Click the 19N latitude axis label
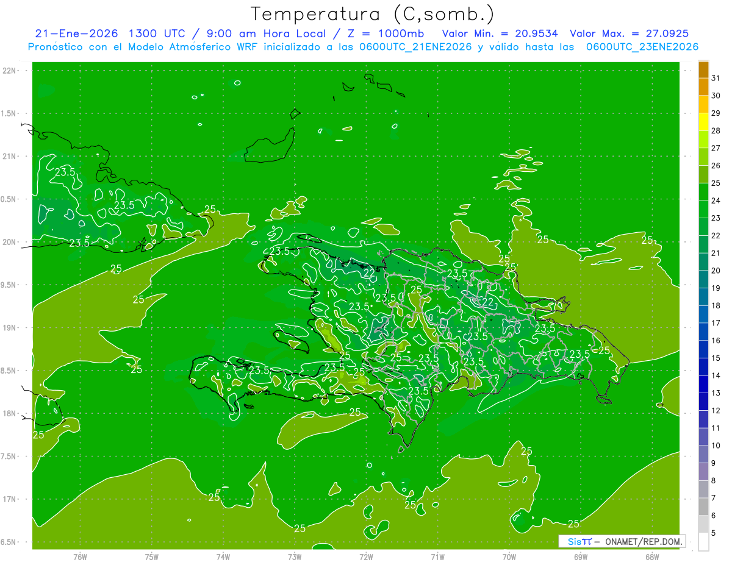 click(x=9, y=328)
